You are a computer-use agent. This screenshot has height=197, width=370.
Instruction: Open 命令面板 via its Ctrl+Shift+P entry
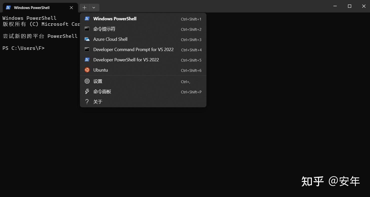191,92
